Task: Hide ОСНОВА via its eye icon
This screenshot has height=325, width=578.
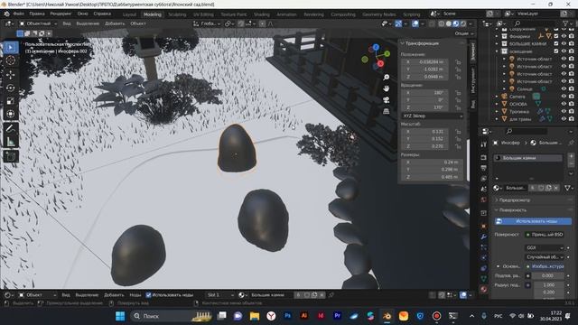Action: 564,104
